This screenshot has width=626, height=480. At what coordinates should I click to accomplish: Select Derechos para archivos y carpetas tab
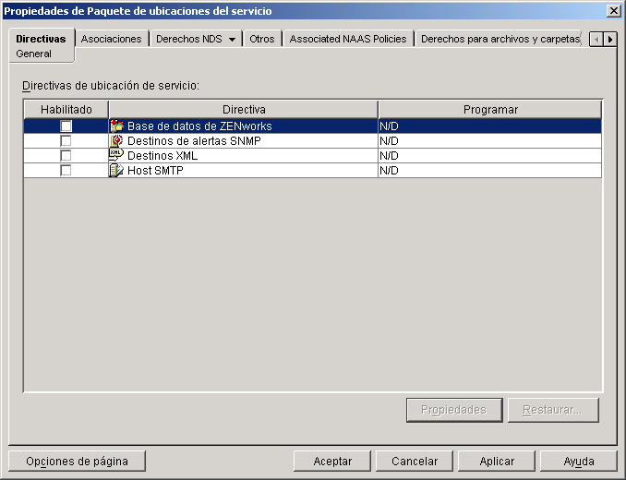point(500,39)
